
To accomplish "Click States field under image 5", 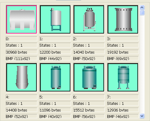I will pos(55,103).
